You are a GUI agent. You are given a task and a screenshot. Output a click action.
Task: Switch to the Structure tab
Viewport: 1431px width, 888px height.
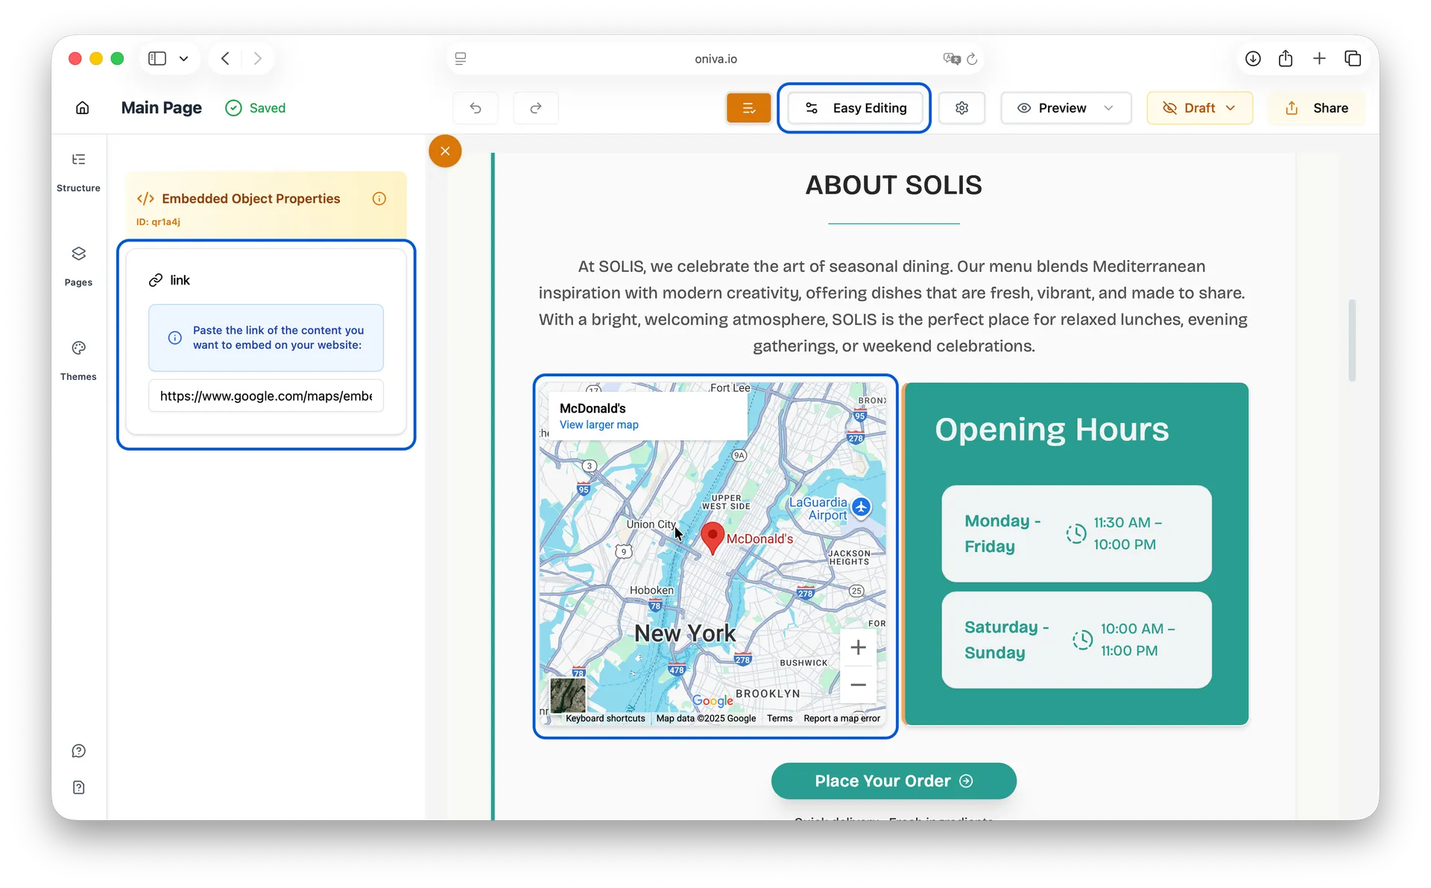coord(78,171)
